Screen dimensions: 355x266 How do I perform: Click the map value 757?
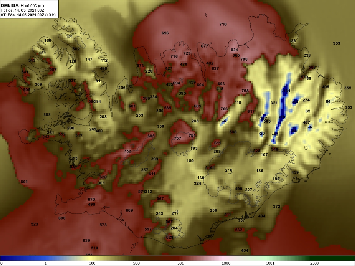[x=177, y=138]
